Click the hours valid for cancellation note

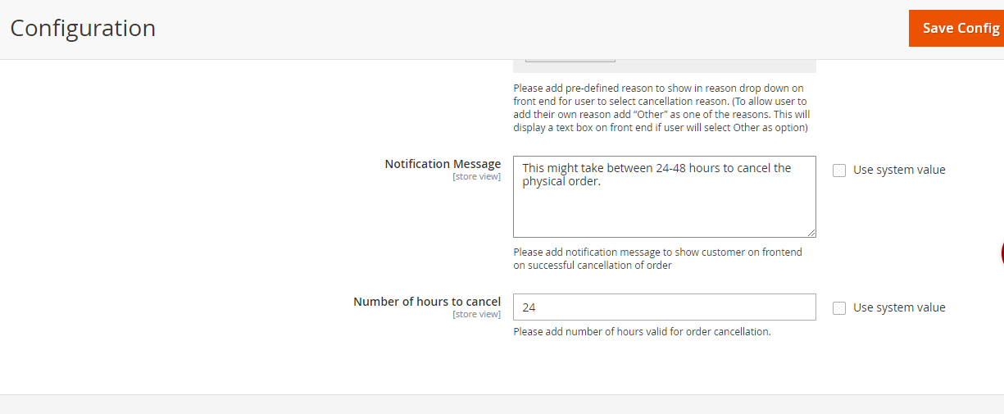point(642,332)
